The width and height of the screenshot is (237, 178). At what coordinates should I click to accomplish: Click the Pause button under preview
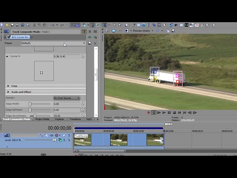point(169,113)
